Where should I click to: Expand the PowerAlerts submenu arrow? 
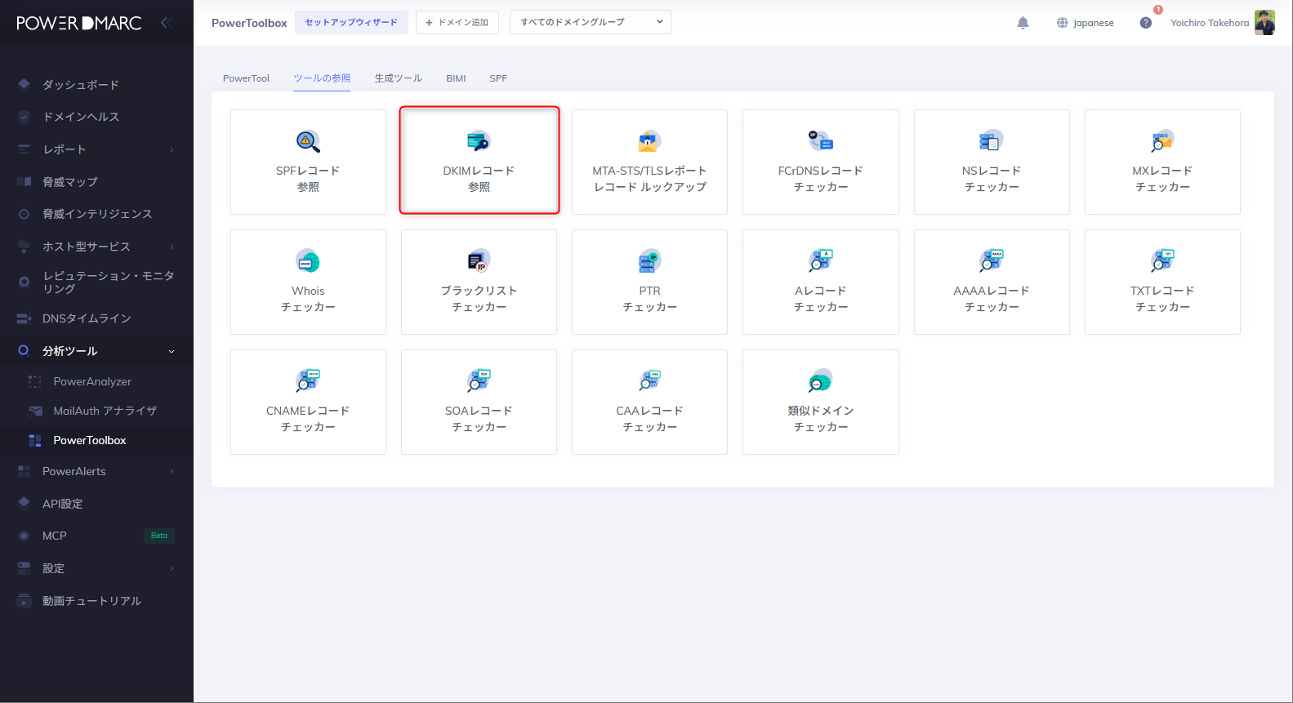(172, 471)
